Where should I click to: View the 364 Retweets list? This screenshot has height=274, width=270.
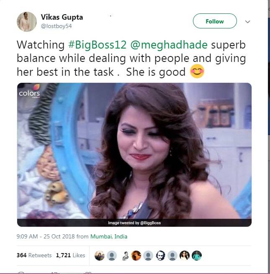click(x=34, y=255)
